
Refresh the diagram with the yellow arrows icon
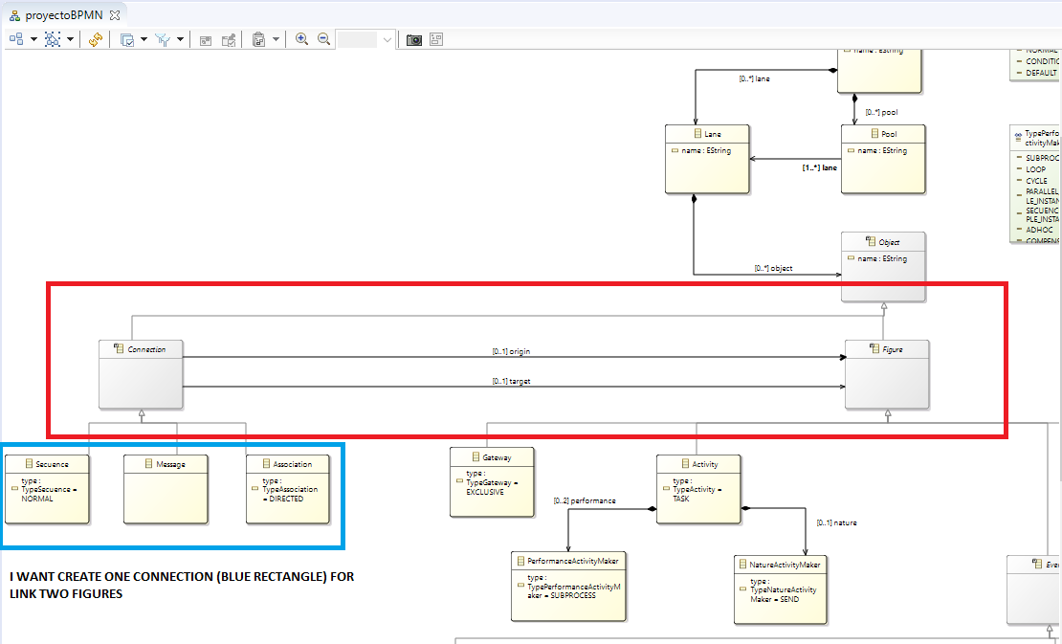tap(95, 40)
